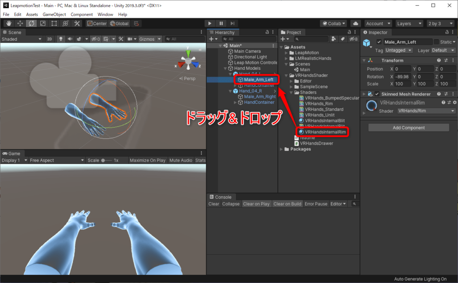Open custom editor tools
This screenshot has width=458, height=283.
pos(77,23)
